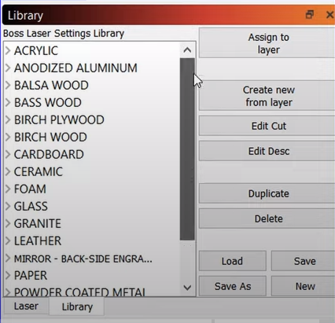Select CARDBOARD in the settings library
The height and width of the screenshot is (323, 335).
pyautogui.click(x=49, y=154)
